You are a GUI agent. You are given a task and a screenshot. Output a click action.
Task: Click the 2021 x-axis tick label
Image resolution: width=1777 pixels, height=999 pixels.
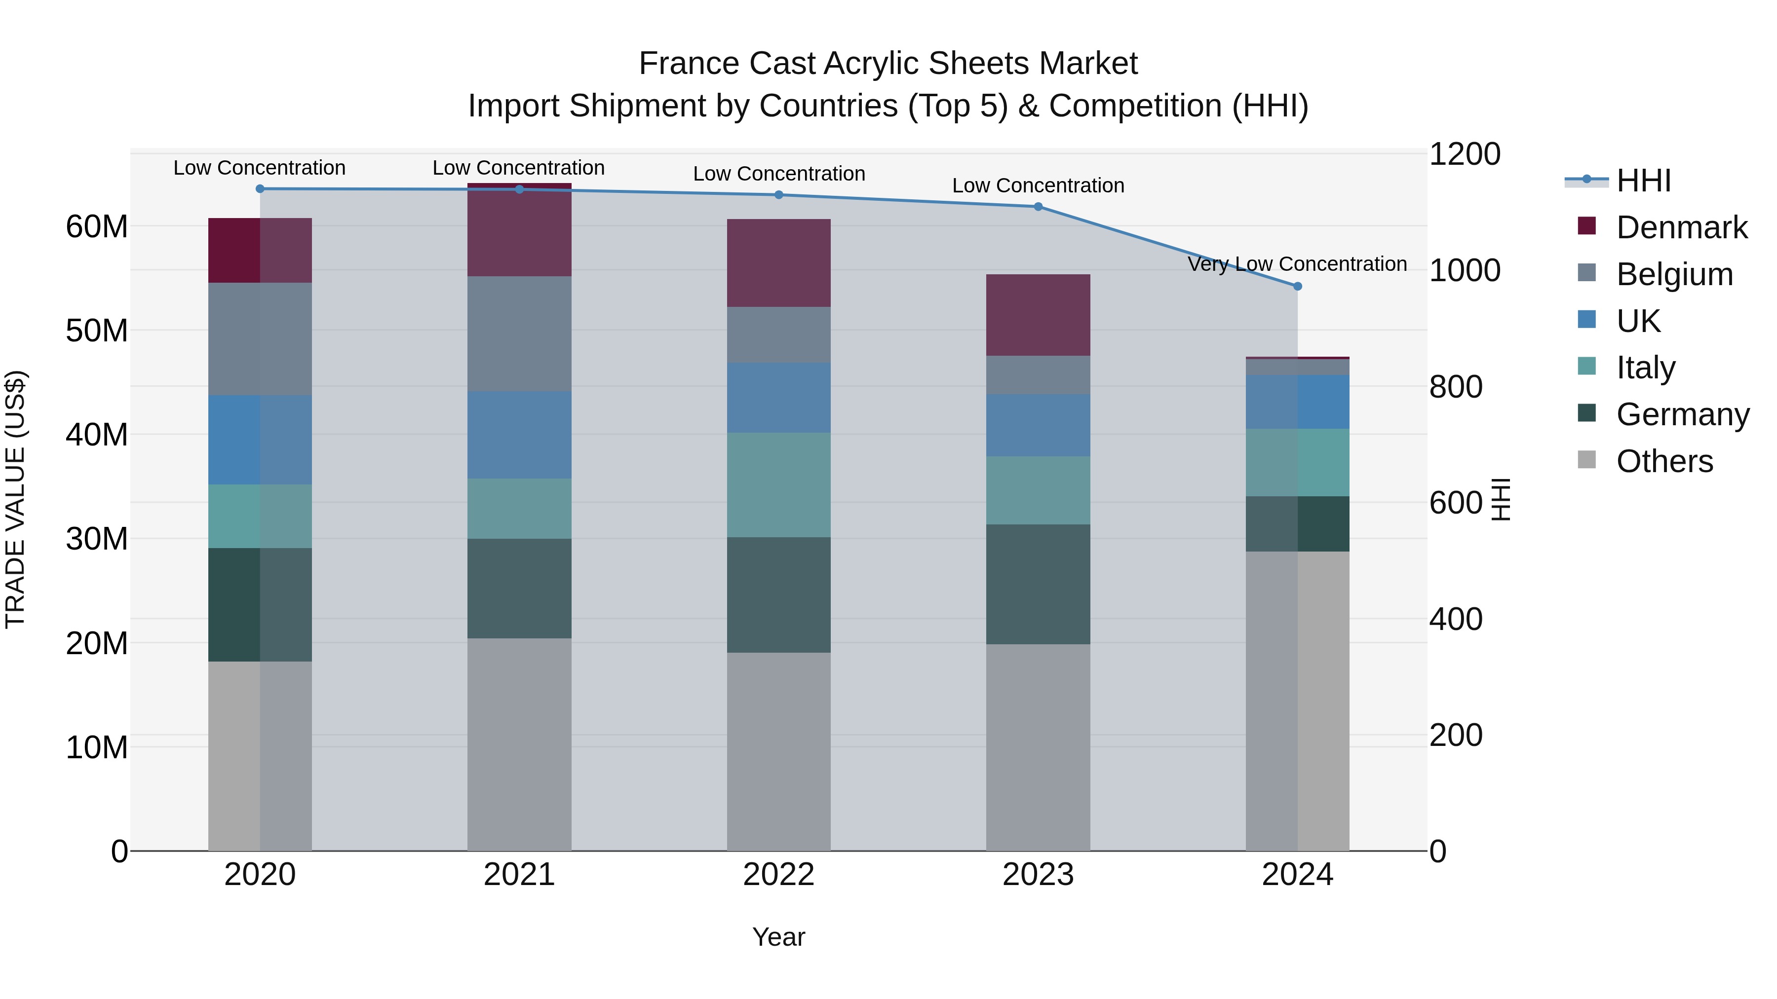tap(519, 875)
